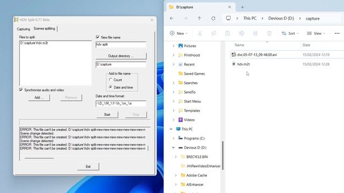344x193 pixels.
Task: Click the Remove button in HDV Split
Action: (x=71, y=98)
